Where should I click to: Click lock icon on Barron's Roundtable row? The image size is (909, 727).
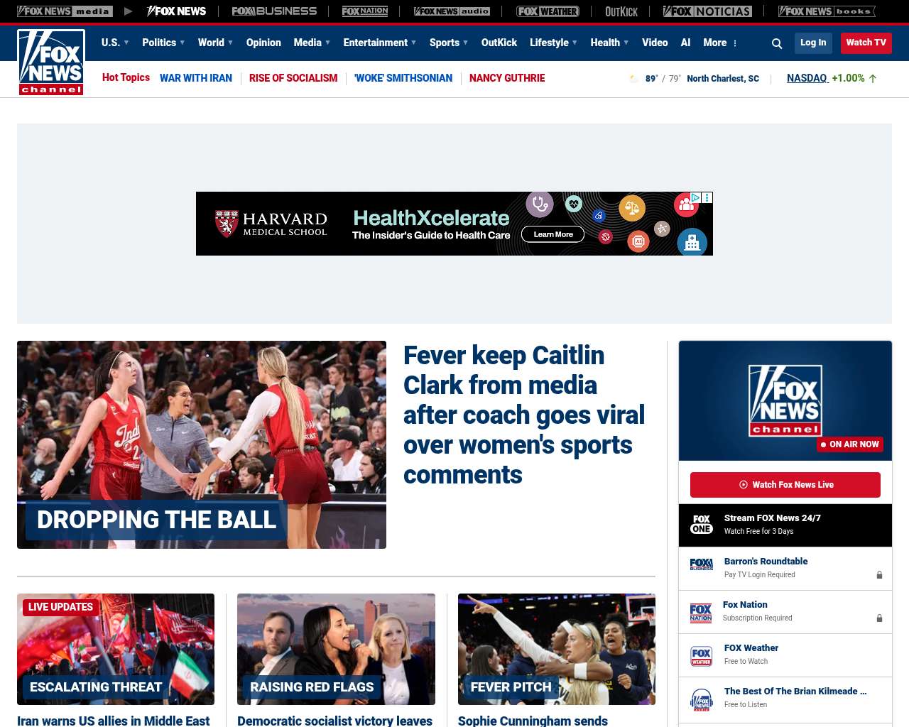tap(879, 575)
